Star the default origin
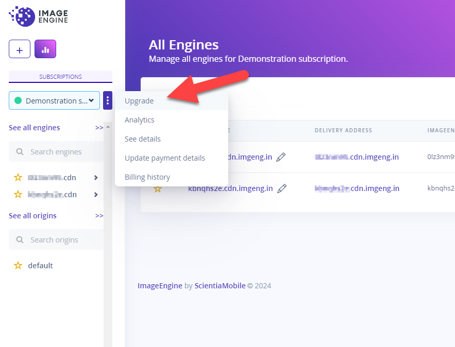 [x=18, y=265]
